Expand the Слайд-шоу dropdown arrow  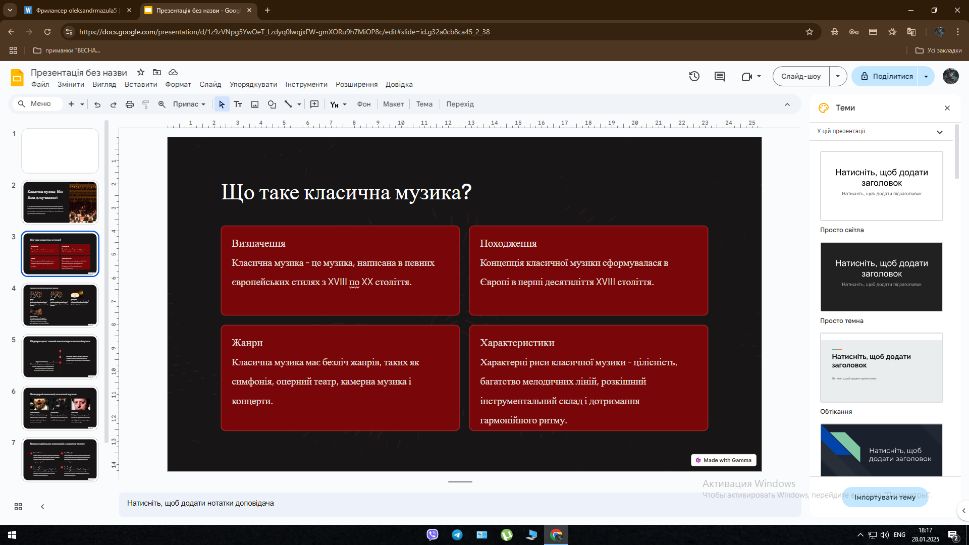click(838, 76)
